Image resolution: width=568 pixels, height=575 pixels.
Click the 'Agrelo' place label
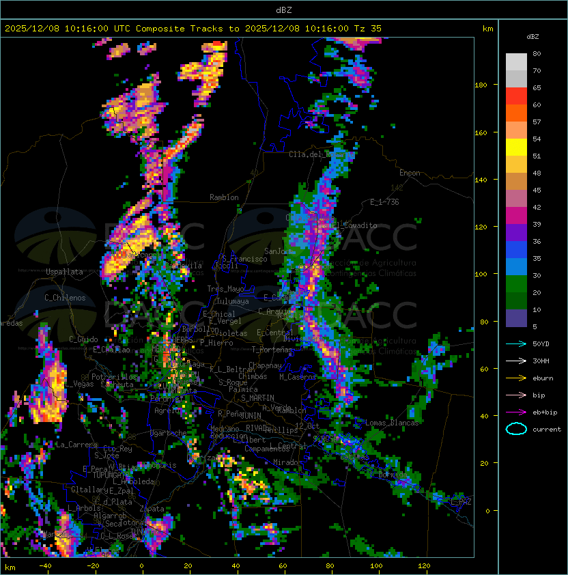click(x=167, y=410)
